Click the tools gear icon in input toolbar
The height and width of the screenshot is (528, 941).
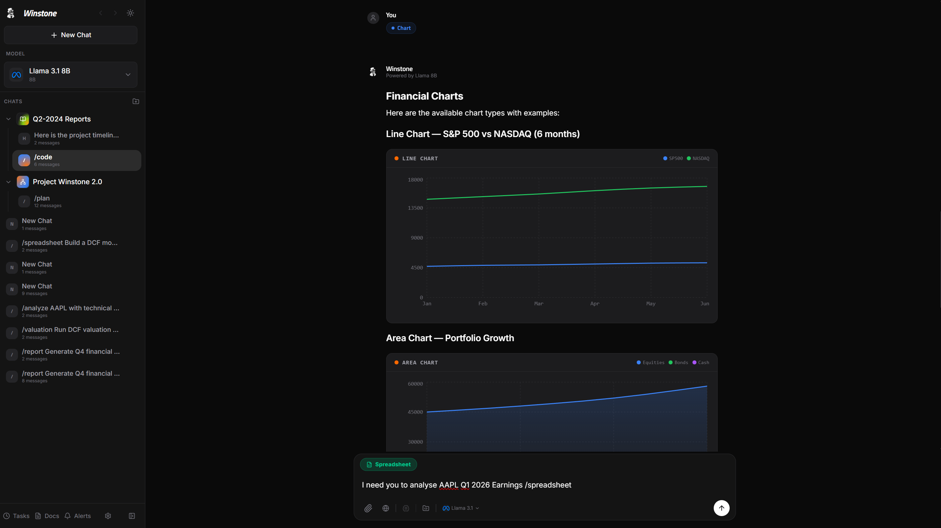(405, 508)
